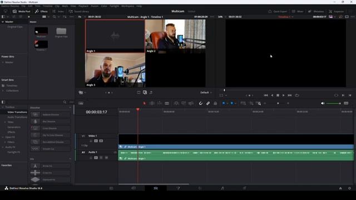This screenshot has width=356, height=200.
Task: Select the Trim Edit Mode tool
Action: 152,103
